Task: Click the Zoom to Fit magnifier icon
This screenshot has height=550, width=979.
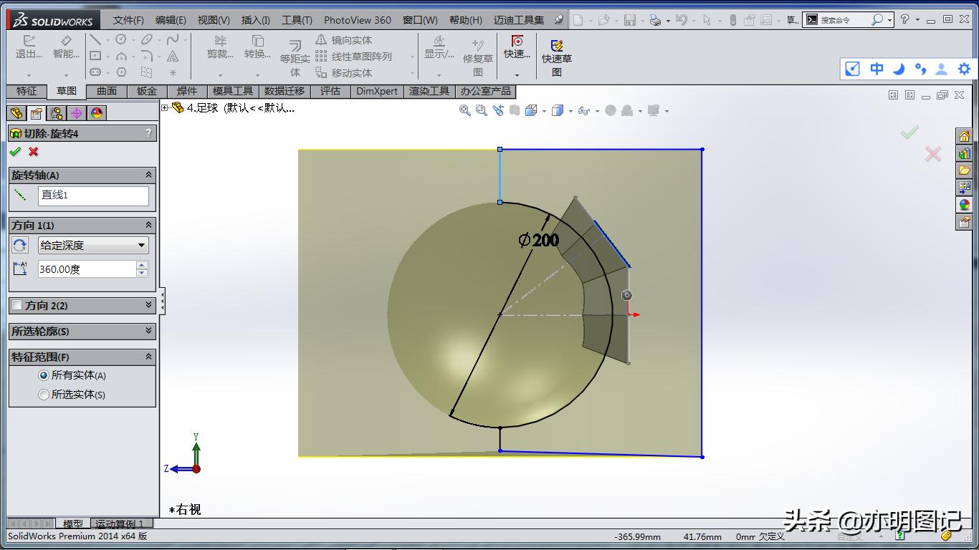Action: [x=465, y=110]
